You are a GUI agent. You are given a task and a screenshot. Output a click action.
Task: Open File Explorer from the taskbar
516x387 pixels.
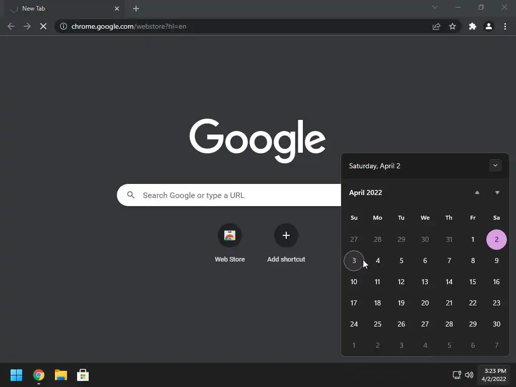[x=61, y=375]
